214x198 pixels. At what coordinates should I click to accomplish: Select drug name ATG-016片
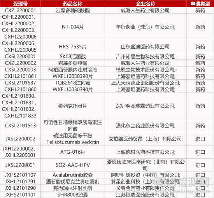click(x=73, y=152)
